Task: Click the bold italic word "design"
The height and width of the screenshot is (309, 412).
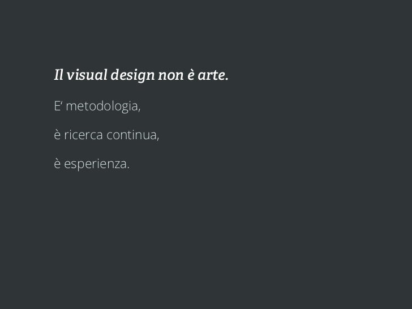Action: tap(132, 76)
